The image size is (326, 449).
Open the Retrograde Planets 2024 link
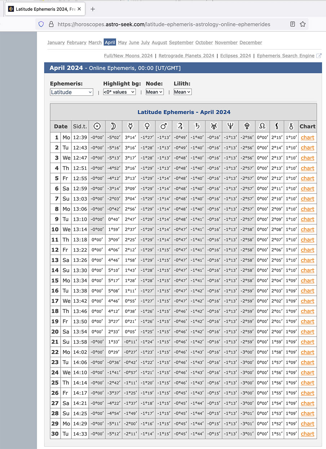186,56
